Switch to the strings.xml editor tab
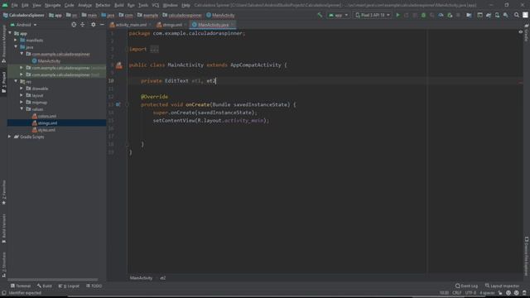530x298 pixels. (171, 25)
